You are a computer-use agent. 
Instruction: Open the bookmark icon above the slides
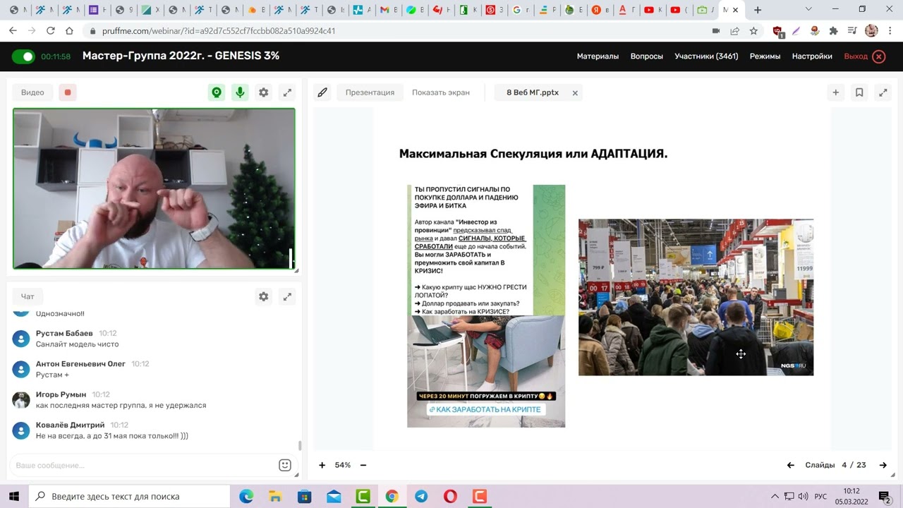(x=859, y=92)
